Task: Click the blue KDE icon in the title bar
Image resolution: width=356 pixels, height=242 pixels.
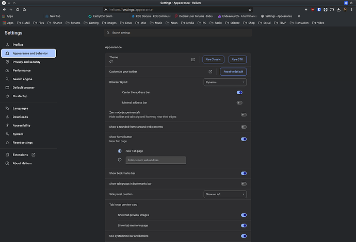Action: tap(346, 3)
